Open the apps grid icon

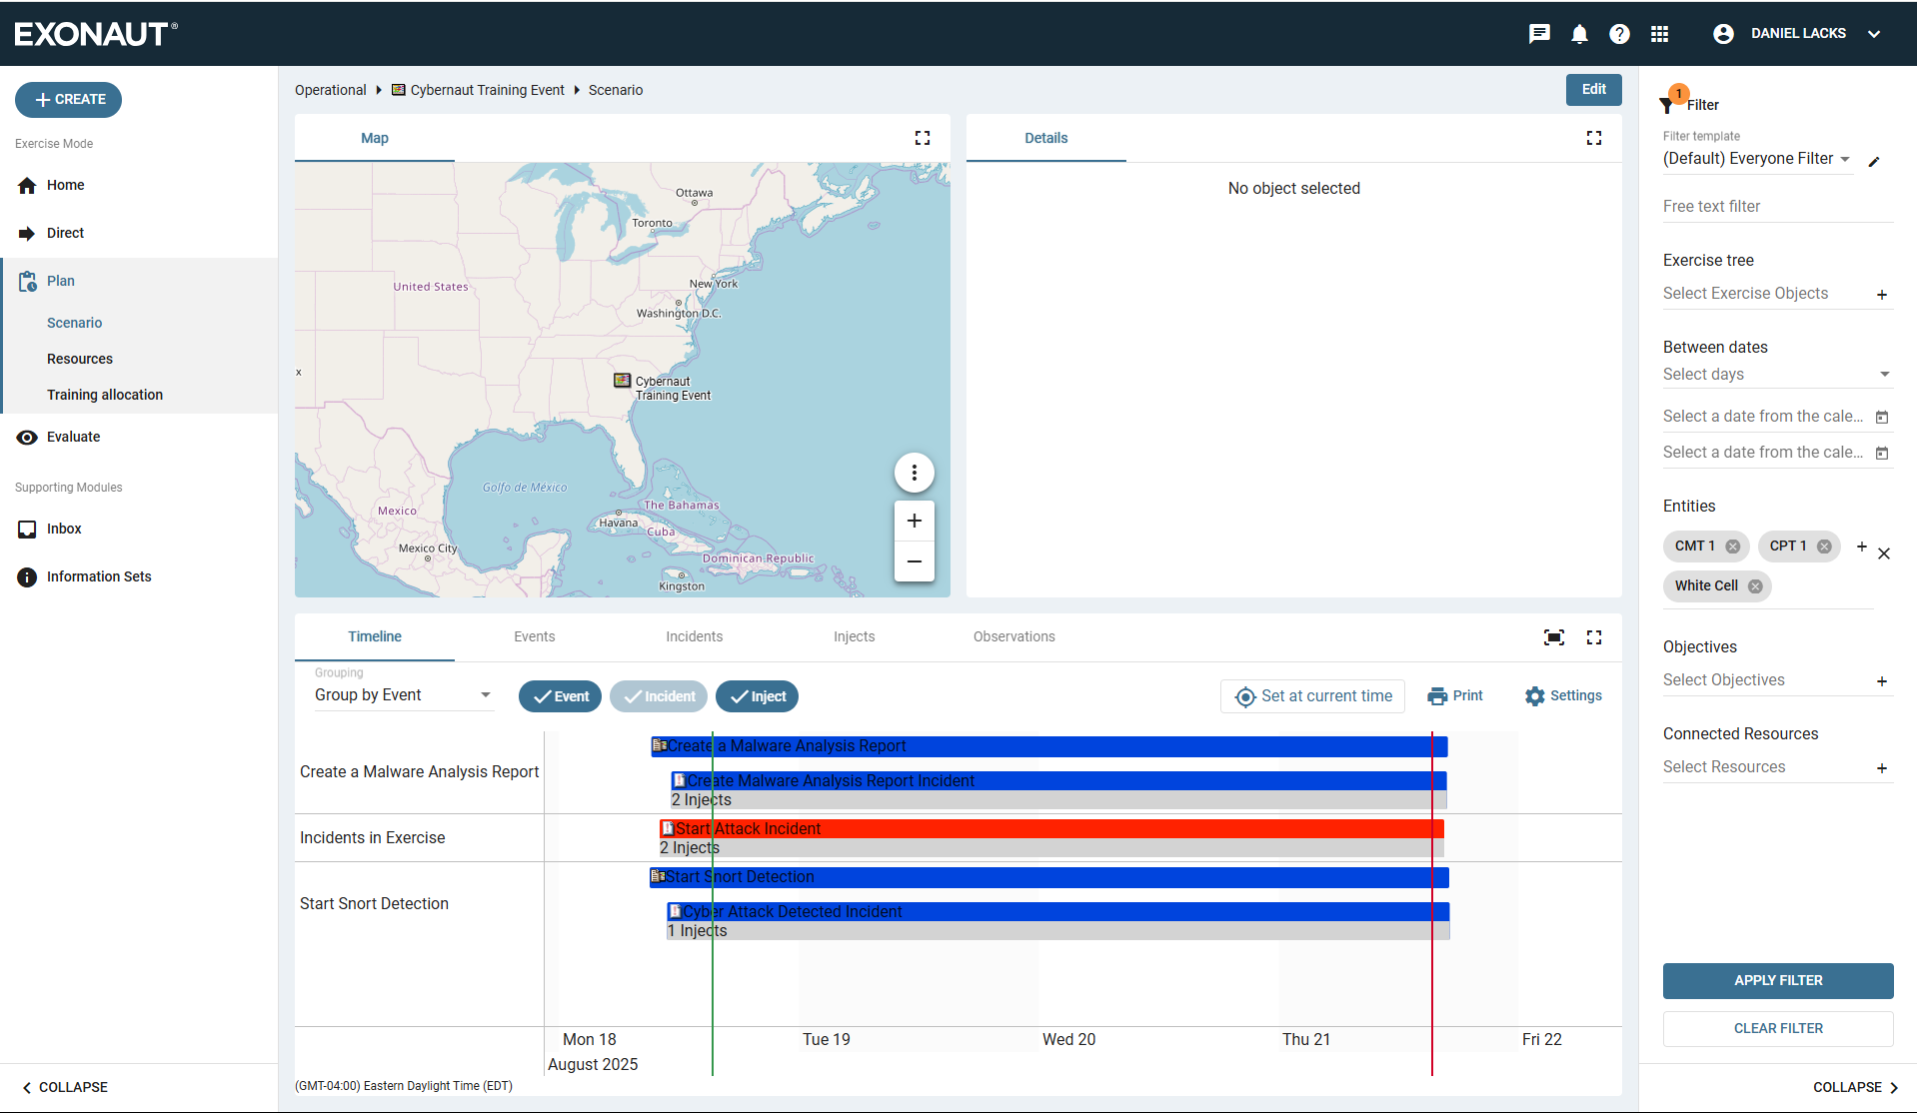click(1660, 33)
